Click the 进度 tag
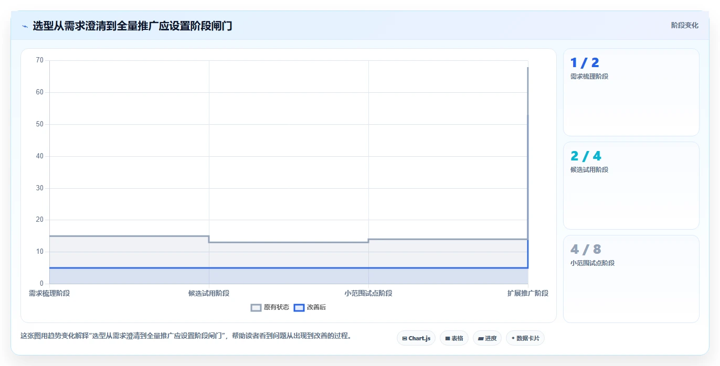Image resolution: width=720 pixels, height=366 pixels. click(x=487, y=338)
